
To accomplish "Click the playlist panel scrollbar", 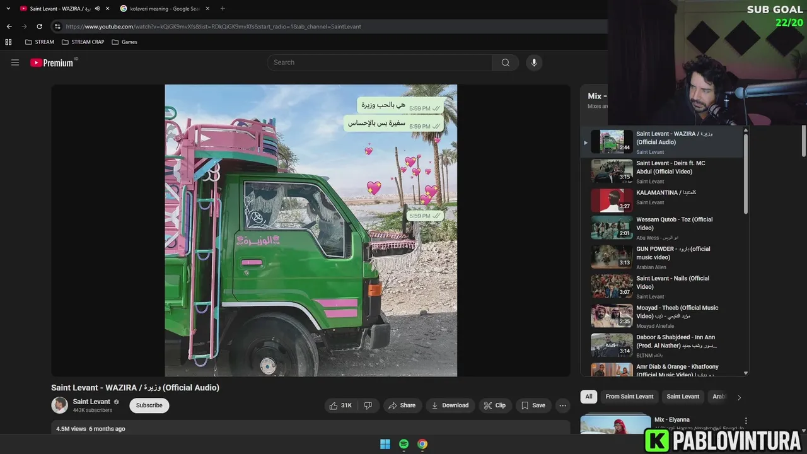I will pos(746,173).
